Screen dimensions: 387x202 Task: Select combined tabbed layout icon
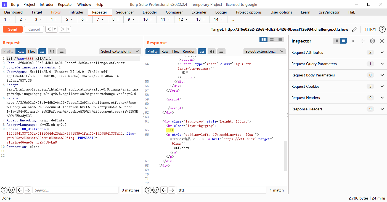pos(280,40)
